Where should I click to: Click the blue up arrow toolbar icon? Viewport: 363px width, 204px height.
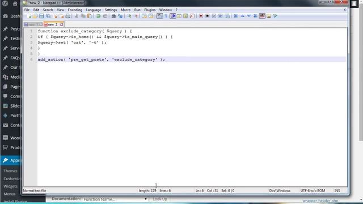(x=242, y=16)
